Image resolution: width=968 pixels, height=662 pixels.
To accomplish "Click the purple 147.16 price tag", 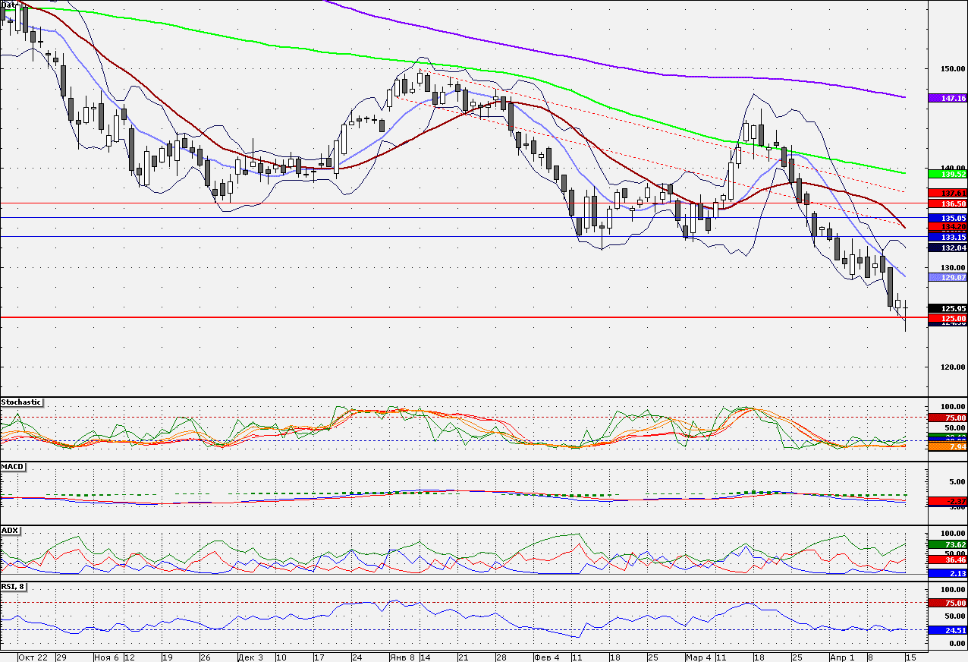I will (x=948, y=99).
